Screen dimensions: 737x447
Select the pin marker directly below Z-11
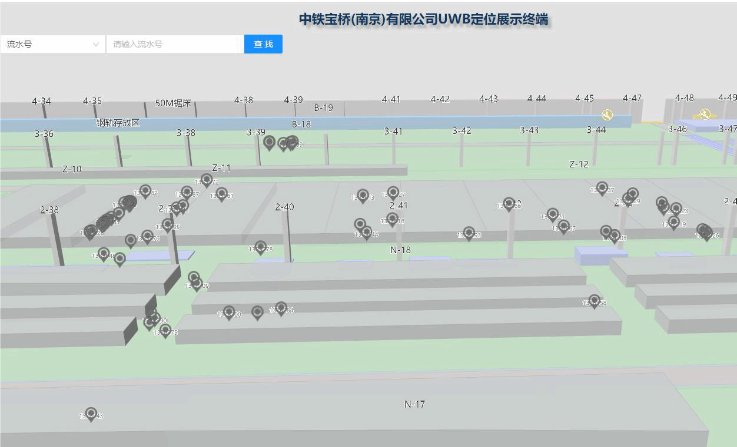pos(207,179)
